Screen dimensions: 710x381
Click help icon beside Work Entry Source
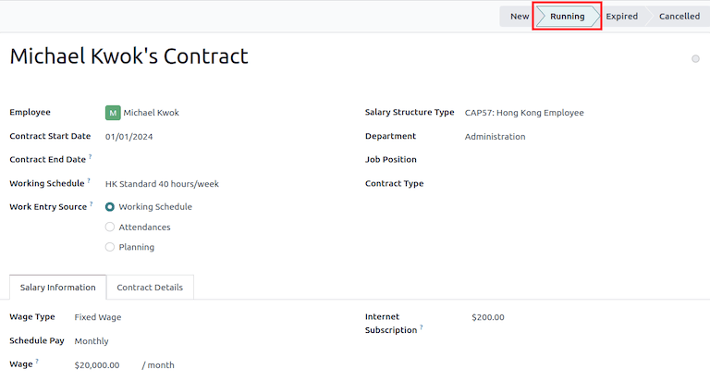92,204
